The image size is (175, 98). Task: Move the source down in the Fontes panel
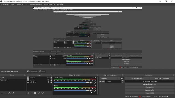click(x=43, y=93)
